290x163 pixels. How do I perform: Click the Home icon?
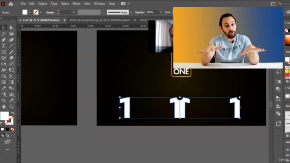(x=11, y=4)
